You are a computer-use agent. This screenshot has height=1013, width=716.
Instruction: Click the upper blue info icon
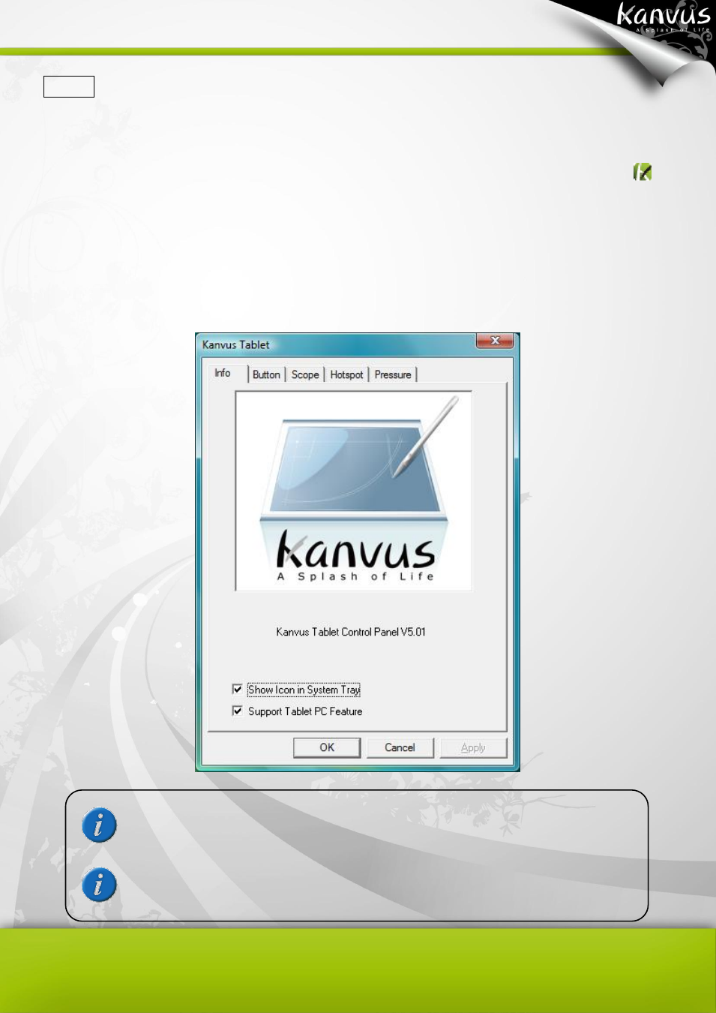[99, 825]
